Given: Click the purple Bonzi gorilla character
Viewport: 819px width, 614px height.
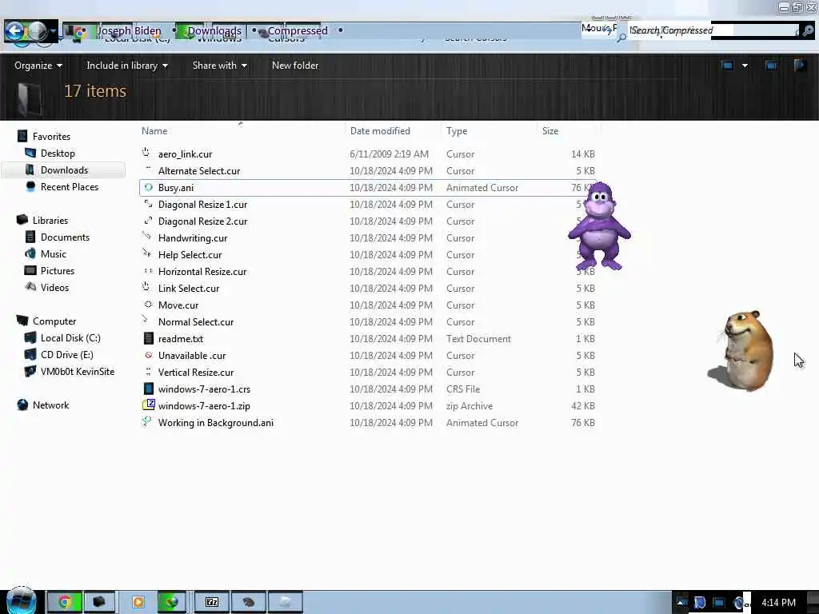Looking at the screenshot, I should (x=600, y=225).
